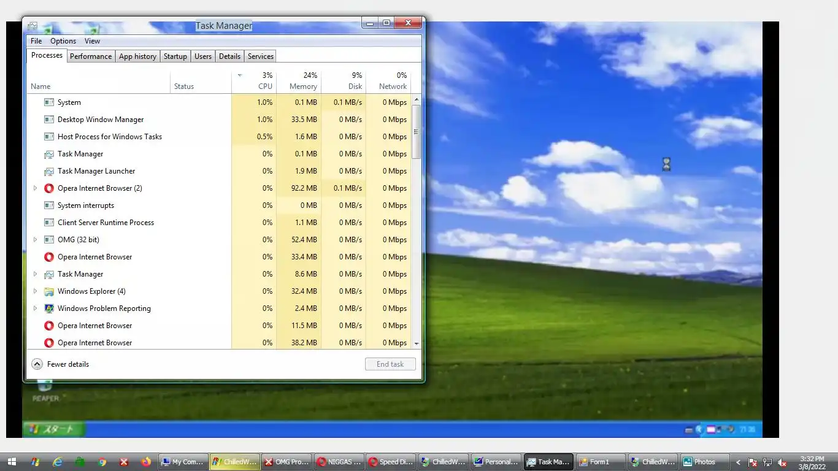Select the Desktop Window Manager row name
838x471 pixels.
coord(101,120)
